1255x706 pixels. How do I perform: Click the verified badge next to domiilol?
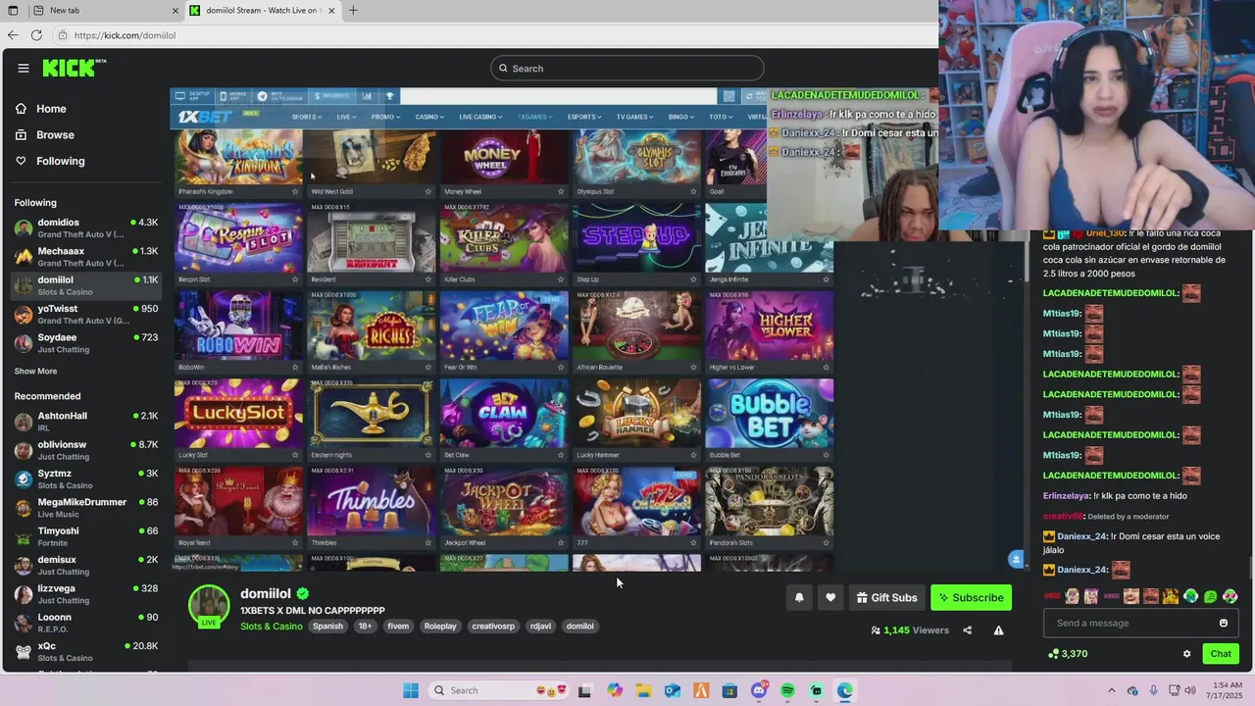pyautogui.click(x=303, y=593)
